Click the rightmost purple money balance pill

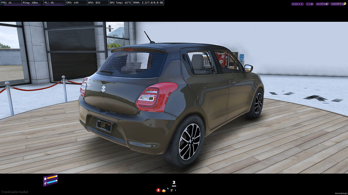coord(338,4)
